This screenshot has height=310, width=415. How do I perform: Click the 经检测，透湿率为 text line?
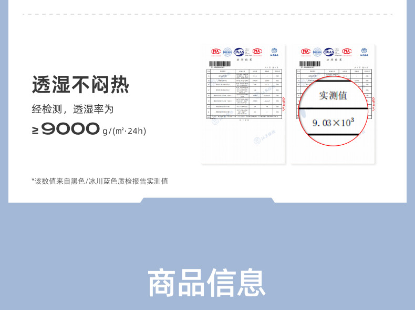pyautogui.click(x=72, y=109)
